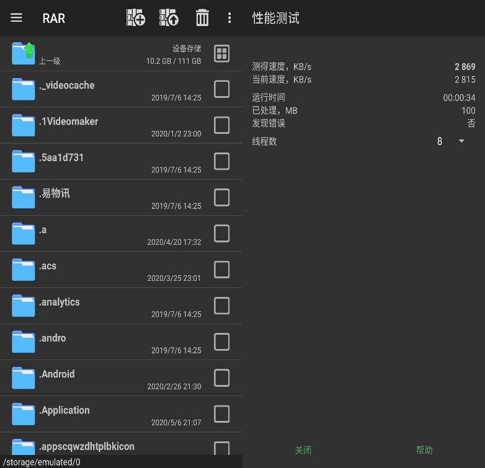485x468 pixels.
Task: Expand the 线程数 thread count dropdown arrow
Action: coord(461,141)
